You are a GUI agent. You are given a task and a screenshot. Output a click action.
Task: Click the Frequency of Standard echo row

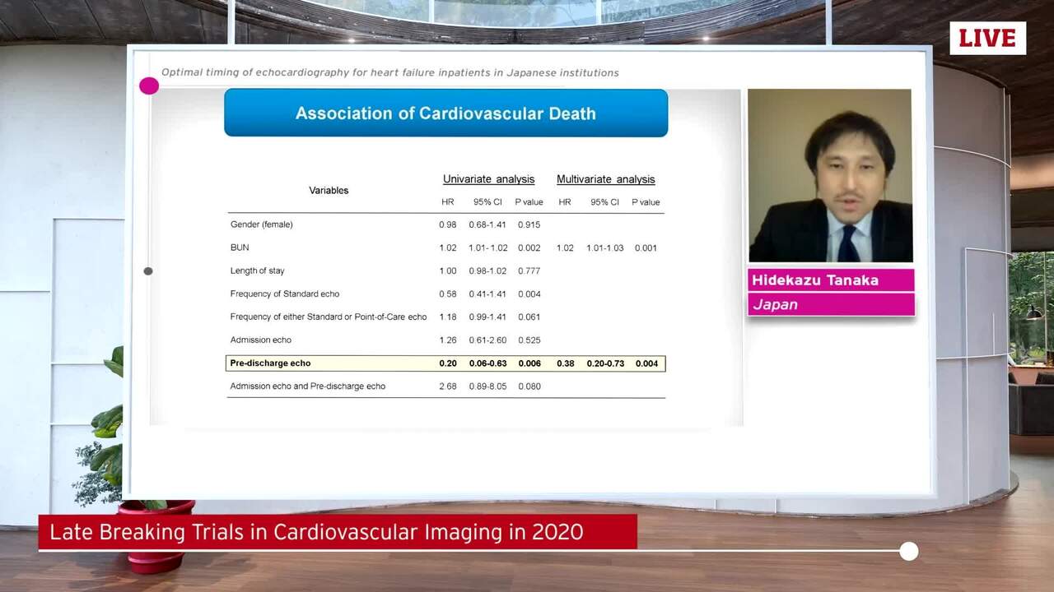coord(283,294)
